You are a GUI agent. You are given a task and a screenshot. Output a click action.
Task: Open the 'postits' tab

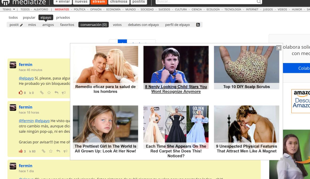click(x=138, y=2)
